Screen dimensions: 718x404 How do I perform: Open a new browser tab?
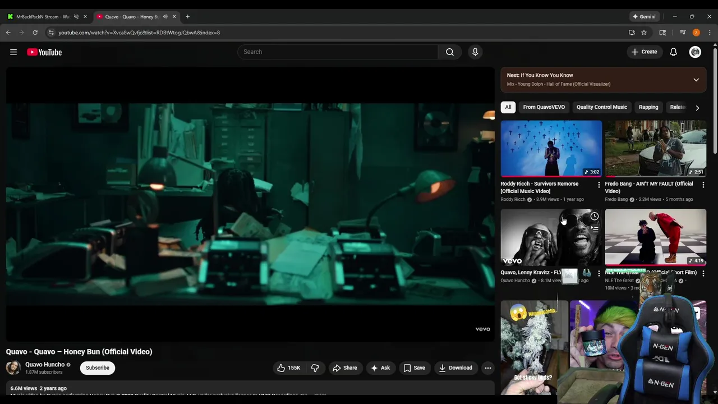click(187, 17)
